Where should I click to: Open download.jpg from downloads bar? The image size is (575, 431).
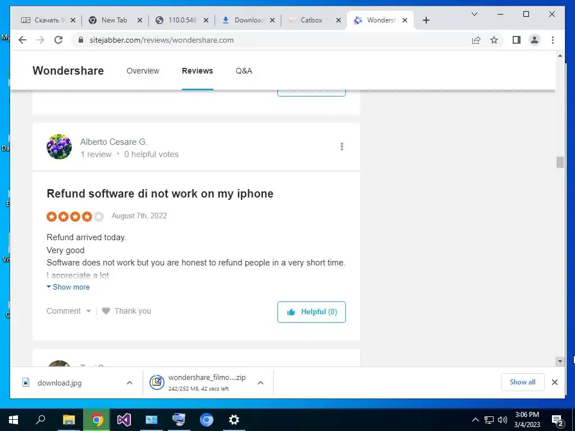click(x=60, y=383)
